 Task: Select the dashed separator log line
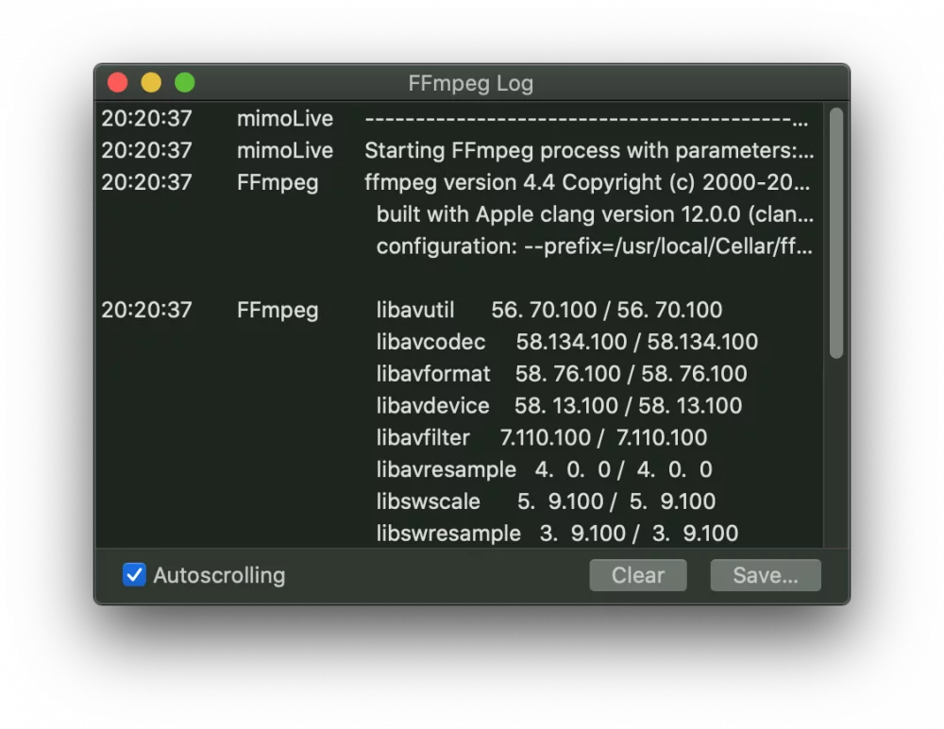click(x=459, y=119)
